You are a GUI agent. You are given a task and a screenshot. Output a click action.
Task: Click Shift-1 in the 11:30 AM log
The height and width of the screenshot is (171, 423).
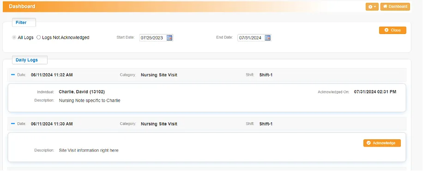pyautogui.click(x=266, y=124)
